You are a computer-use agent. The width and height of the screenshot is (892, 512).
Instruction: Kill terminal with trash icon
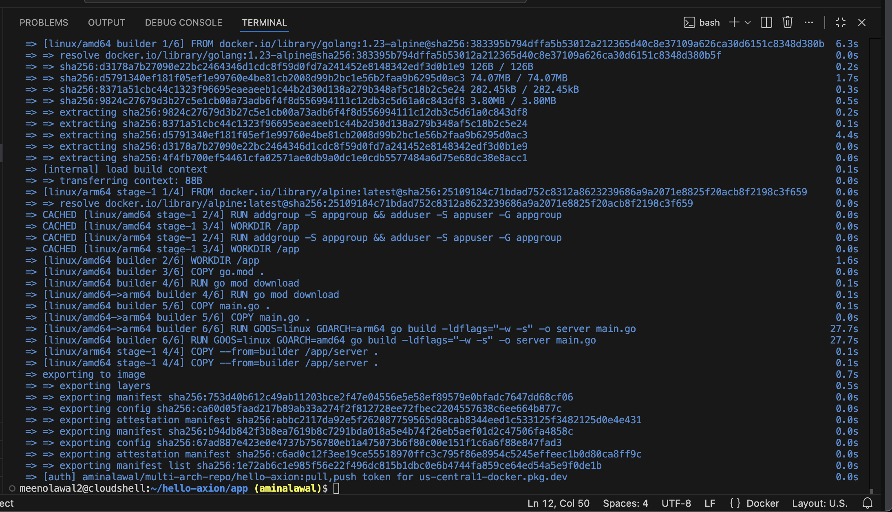(787, 22)
